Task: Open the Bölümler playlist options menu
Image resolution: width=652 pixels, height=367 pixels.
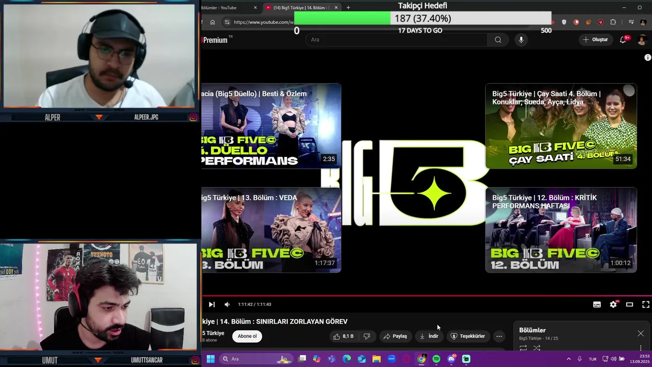Action: coord(641,348)
